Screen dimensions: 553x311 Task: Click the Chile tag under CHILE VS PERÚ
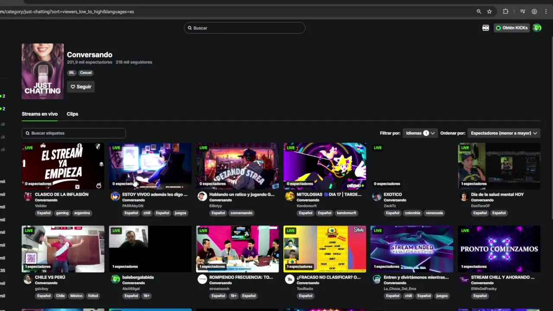pos(60,296)
